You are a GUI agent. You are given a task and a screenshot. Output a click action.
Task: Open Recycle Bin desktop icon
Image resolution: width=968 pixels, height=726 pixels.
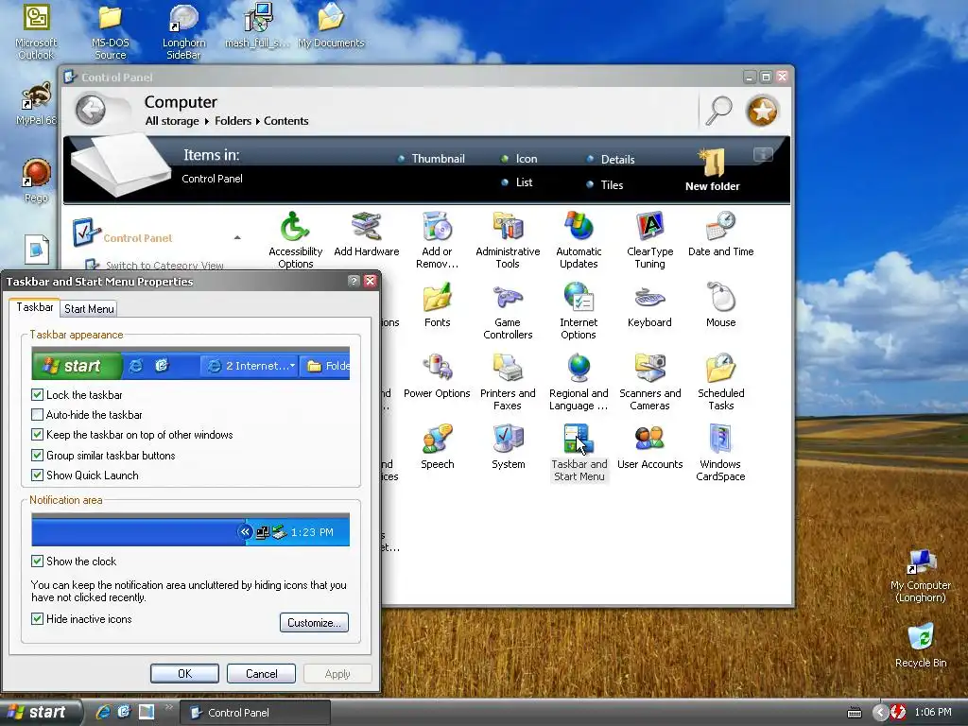tap(921, 645)
